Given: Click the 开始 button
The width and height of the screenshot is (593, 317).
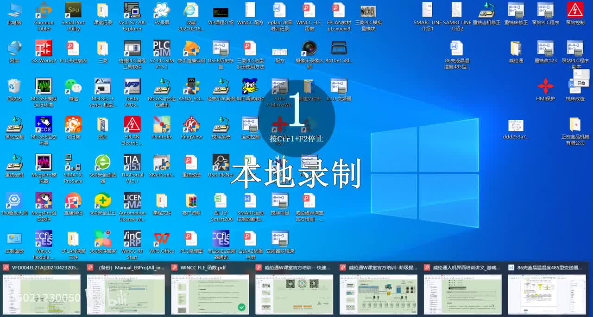Looking at the screenshot, I should point(580,83).
